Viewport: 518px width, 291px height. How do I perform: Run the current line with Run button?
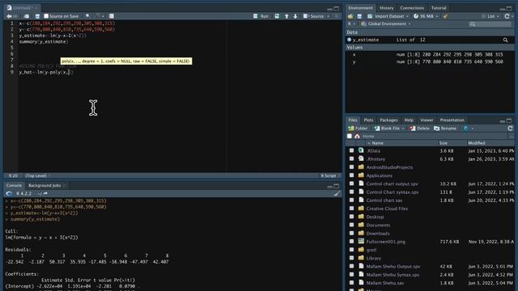261,16
